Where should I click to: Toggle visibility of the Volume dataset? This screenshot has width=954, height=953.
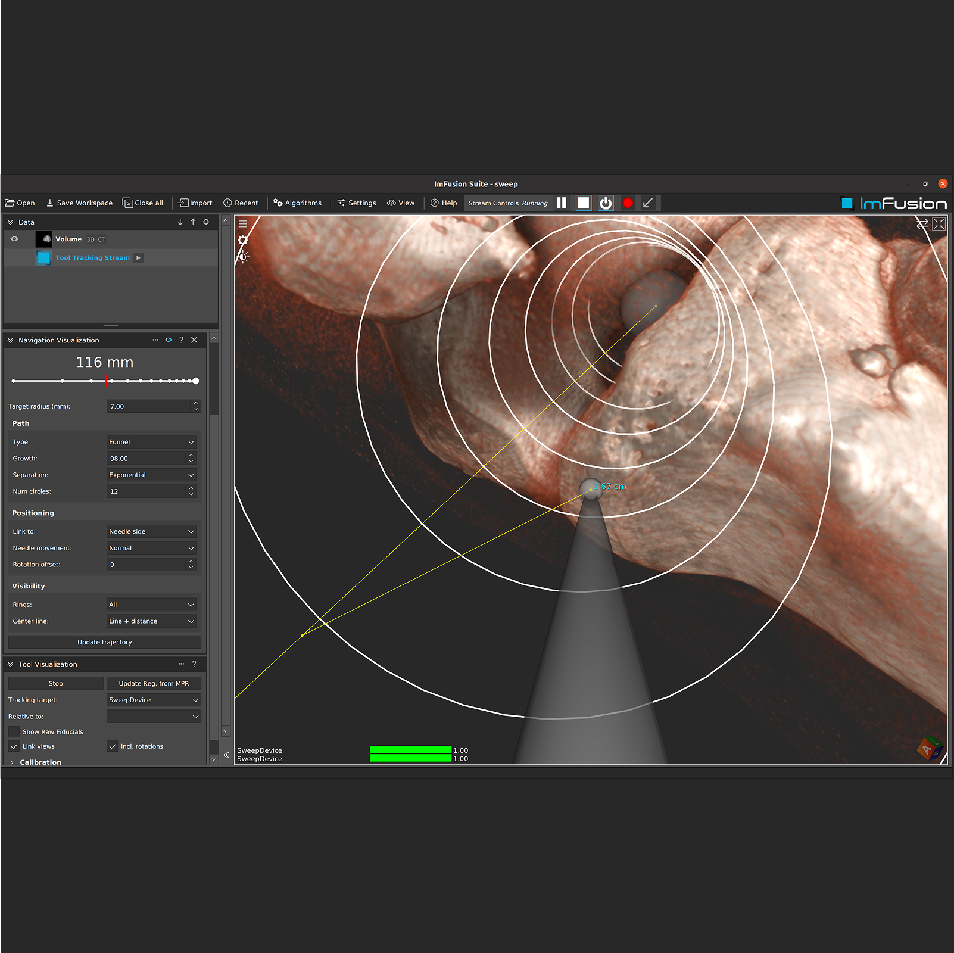[15, 239]
